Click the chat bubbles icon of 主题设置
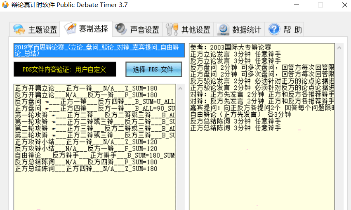Image resolution: width=351 pixels, height=210 pixels. pos(19,29)
